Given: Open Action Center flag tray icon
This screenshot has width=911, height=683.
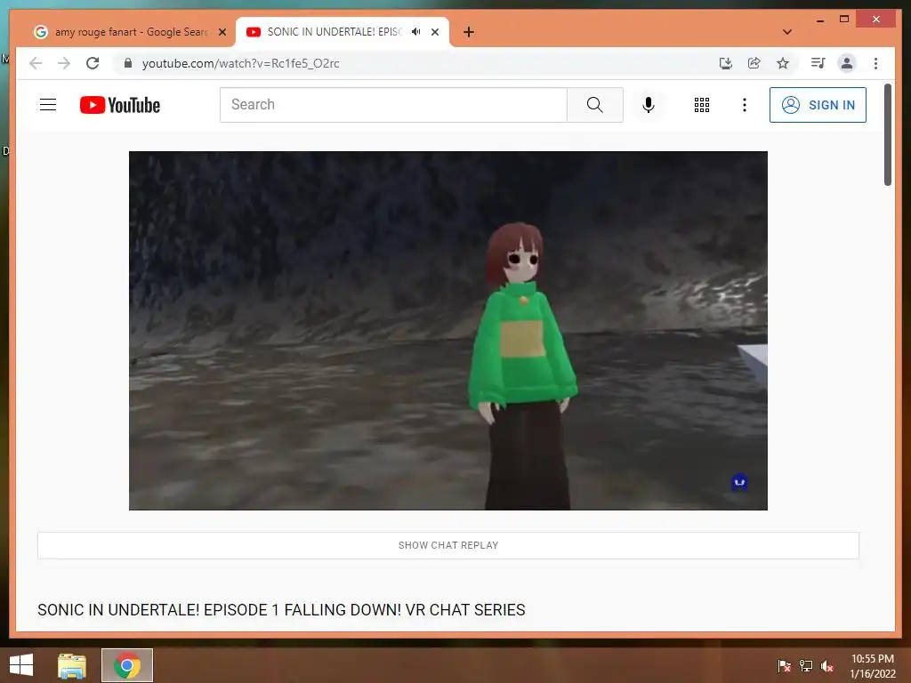Looking at the screenshot, I should click(x=784, y=666).
